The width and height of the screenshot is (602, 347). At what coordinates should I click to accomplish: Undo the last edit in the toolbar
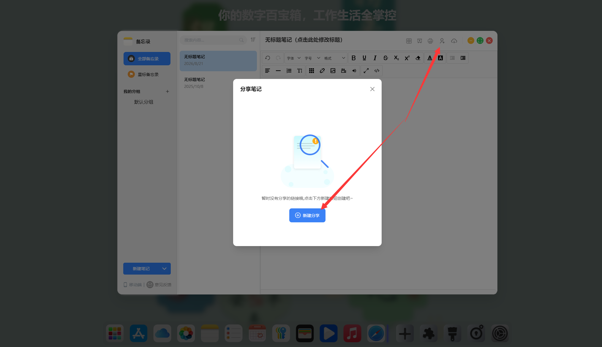click(x=268, y=58)
